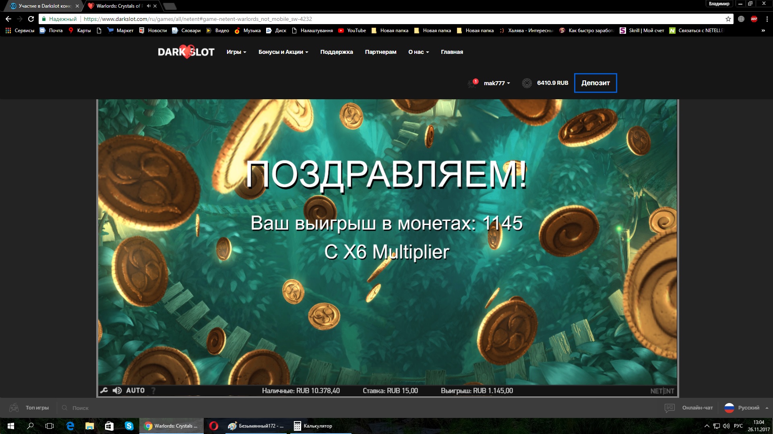Image resolution: width=773 pixels, height=434 pixels.
Task: Open the Skrill | Мой счет bookmark
Action: click(642, 31)
